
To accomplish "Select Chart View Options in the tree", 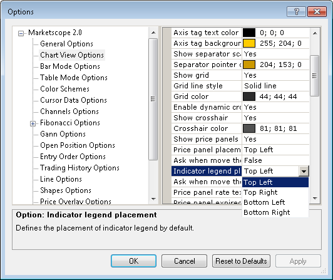I will [x=72, y=55].
